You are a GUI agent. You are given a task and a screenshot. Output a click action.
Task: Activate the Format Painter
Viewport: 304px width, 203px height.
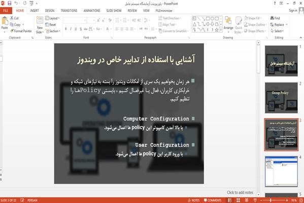[21, 31]
